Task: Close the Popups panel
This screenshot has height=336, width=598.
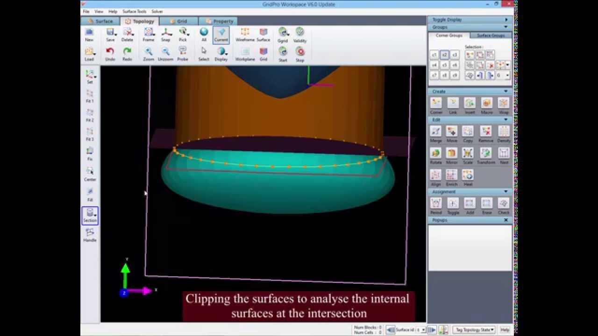Action: 506,220
